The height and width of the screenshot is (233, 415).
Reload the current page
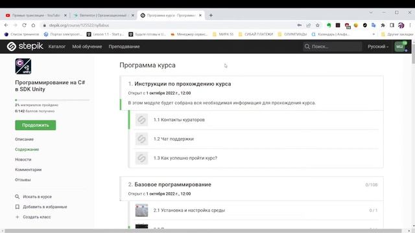click(x=24, y=25)
